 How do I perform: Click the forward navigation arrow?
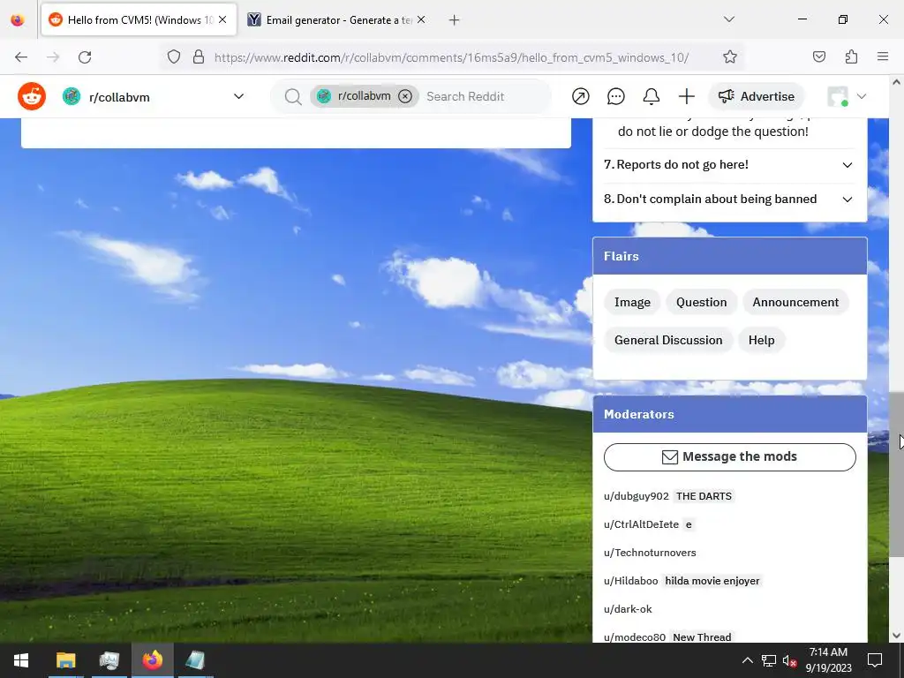point(53,57)
